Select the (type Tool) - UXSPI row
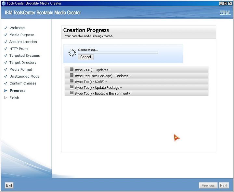Image resolution: width=234 pixels, height=192 pixels. tap(136, 81)
